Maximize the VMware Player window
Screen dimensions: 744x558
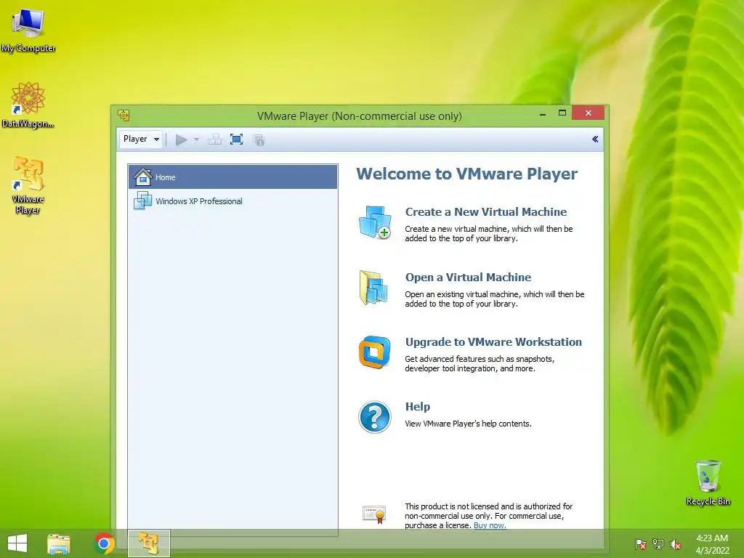point(562,113)
